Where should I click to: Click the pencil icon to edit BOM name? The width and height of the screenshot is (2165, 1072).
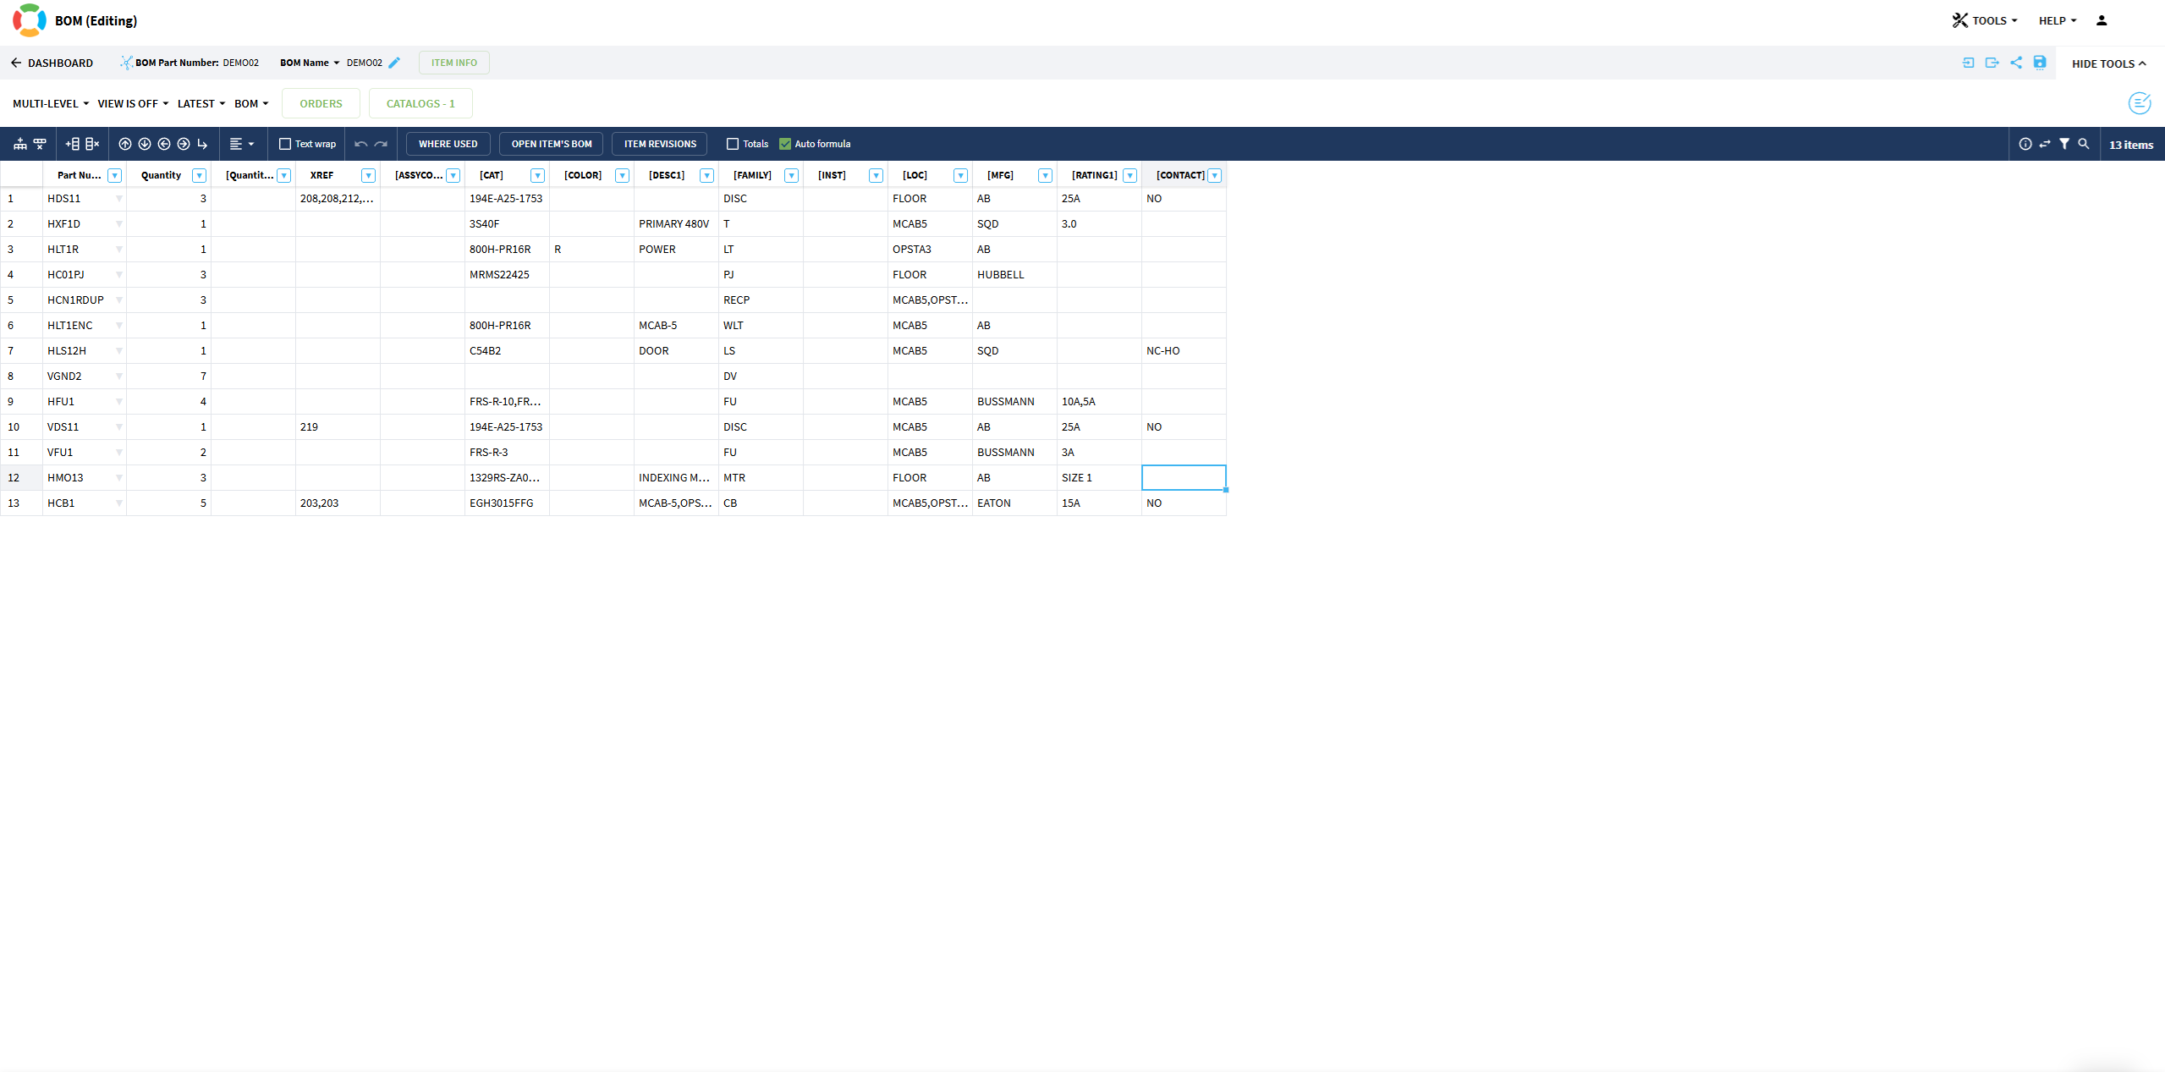394,63
